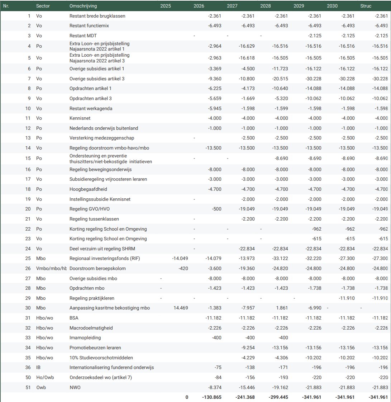The height and width of the screenshot is (402, 391).
Task: Select 'Aanpassing kasritme bekostiging mbo' cell
Action: click(x=110, y=308)
